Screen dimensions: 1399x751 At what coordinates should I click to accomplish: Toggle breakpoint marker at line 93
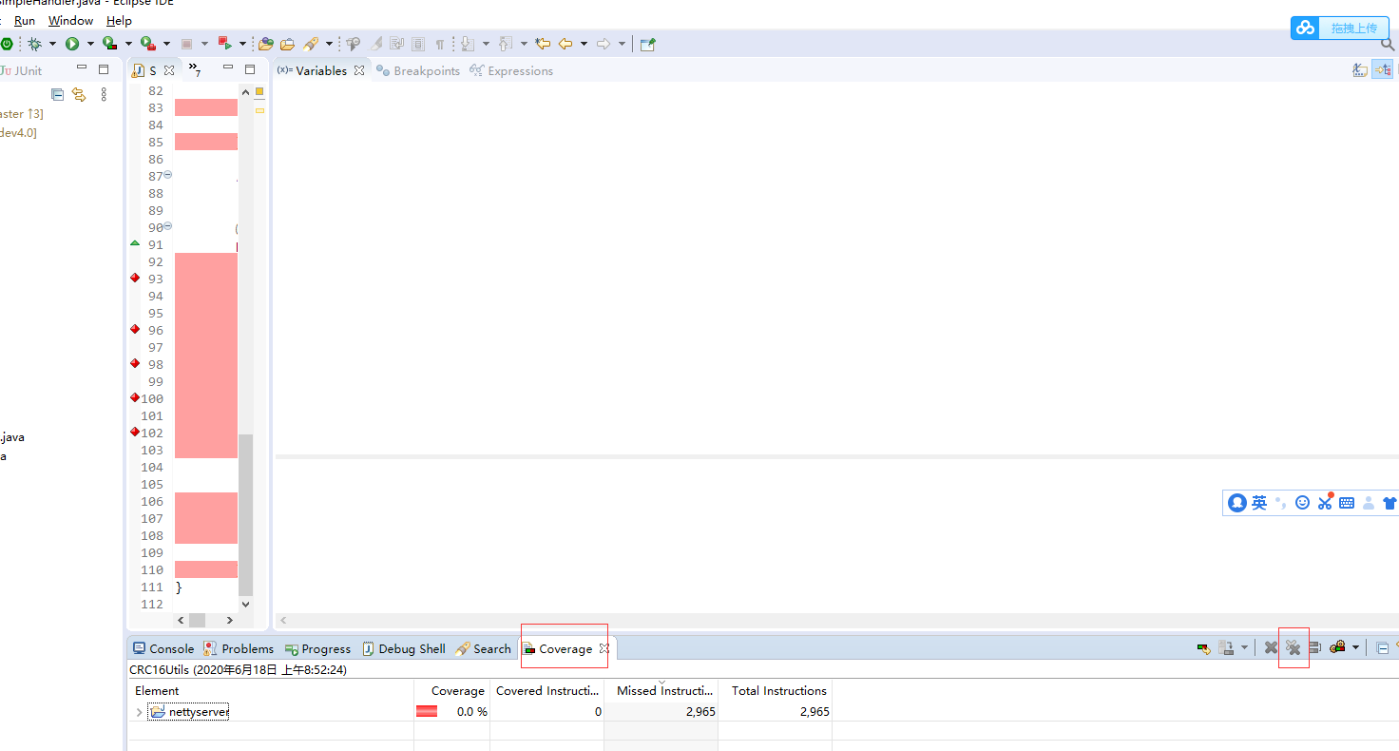point(135,278)
